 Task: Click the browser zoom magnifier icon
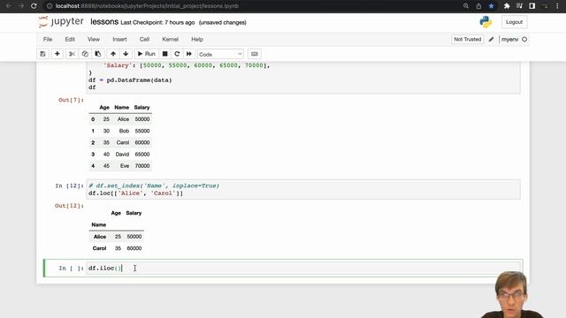pyautogui.click(x=466, y=6)
